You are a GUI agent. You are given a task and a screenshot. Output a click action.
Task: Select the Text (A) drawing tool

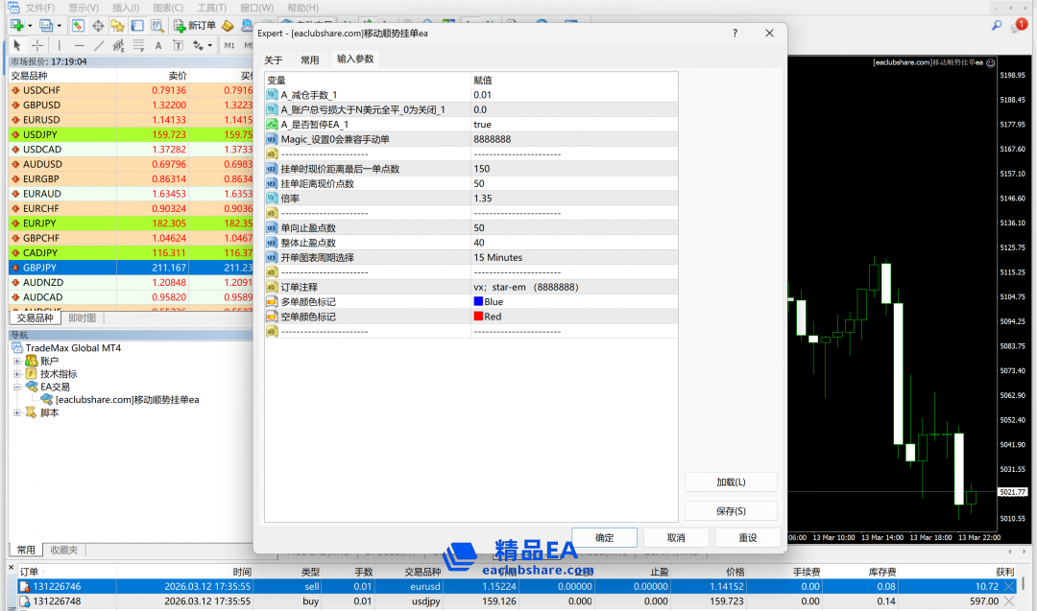[157, 45]
